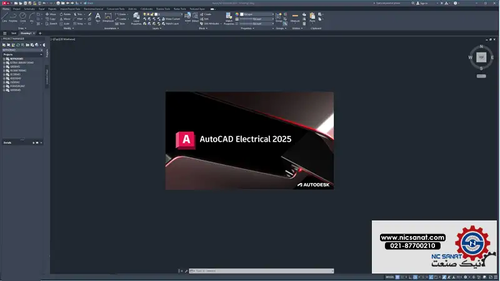500x281 pixels.
Task: Click Edit Attributes button
Action: tap(211, 24)
